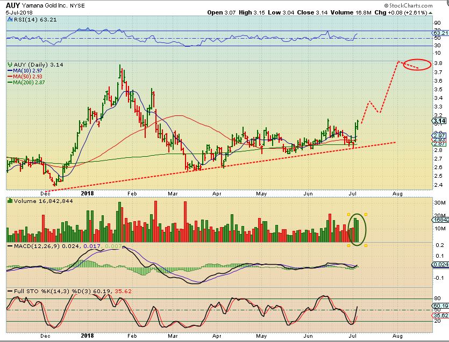449x342 pixels.
Task: Click the MACD(12,26,9) 0.024 legend text
Action: (46, 246)
